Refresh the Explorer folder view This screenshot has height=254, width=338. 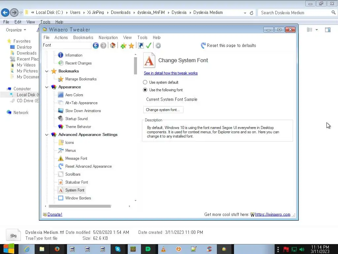[x=251, y=13]
